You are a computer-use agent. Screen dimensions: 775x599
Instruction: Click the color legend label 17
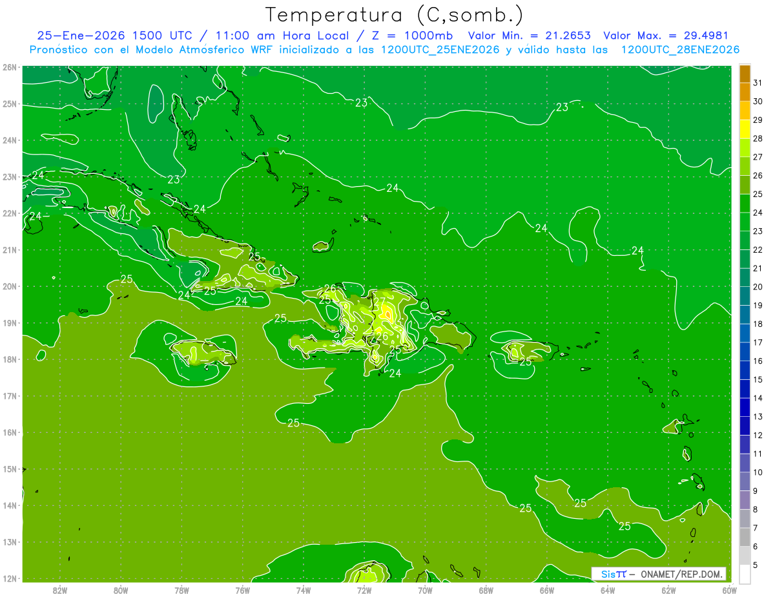point(758,342)
